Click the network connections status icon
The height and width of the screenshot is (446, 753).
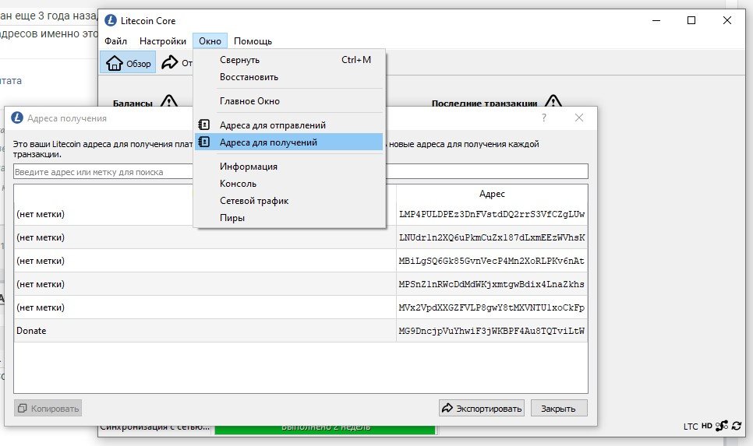click(x=721, y=426)
